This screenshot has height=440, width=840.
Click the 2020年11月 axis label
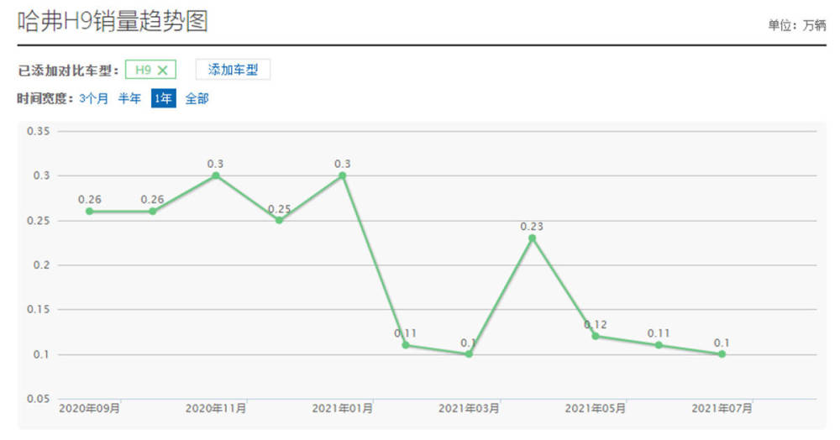click(x=216, y=408)
